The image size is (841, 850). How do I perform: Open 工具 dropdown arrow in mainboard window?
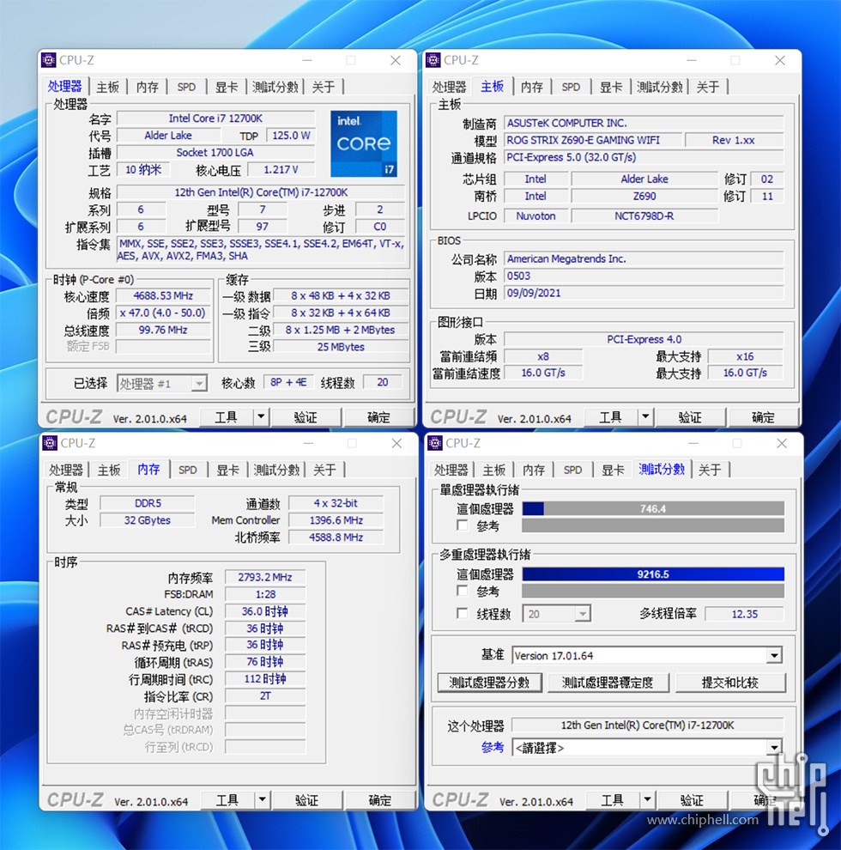(x=645, y=417)
